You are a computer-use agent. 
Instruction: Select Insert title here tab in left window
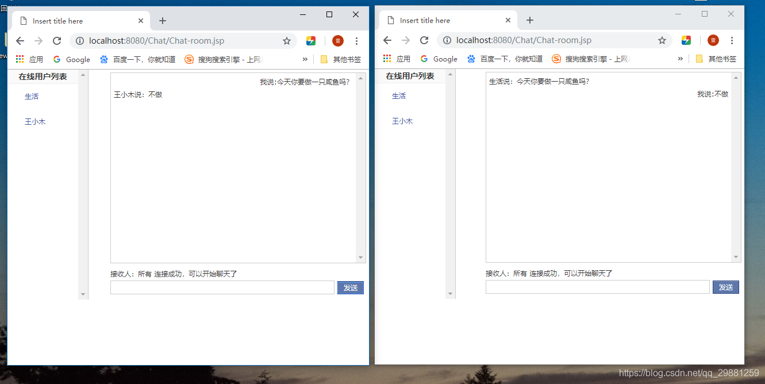80,21
